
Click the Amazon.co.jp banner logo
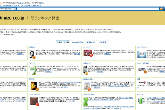click(x=12, y=18)
